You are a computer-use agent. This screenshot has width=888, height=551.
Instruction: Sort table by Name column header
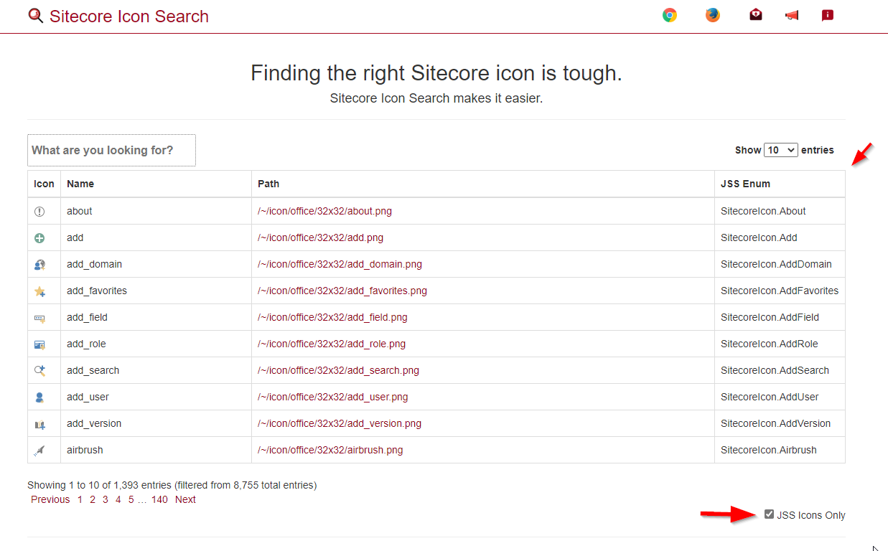click(x=156, y=184)
